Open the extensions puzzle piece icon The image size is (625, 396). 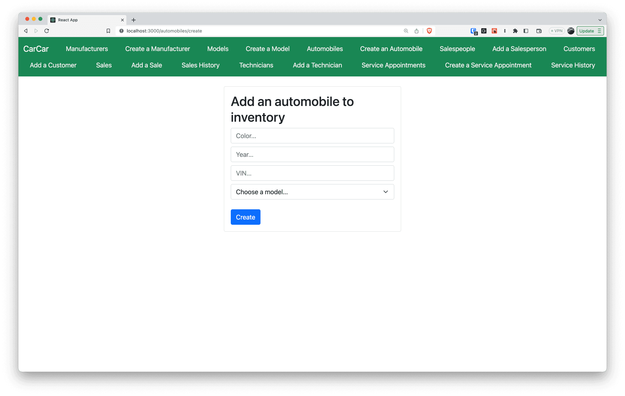(x=515, y=31)
